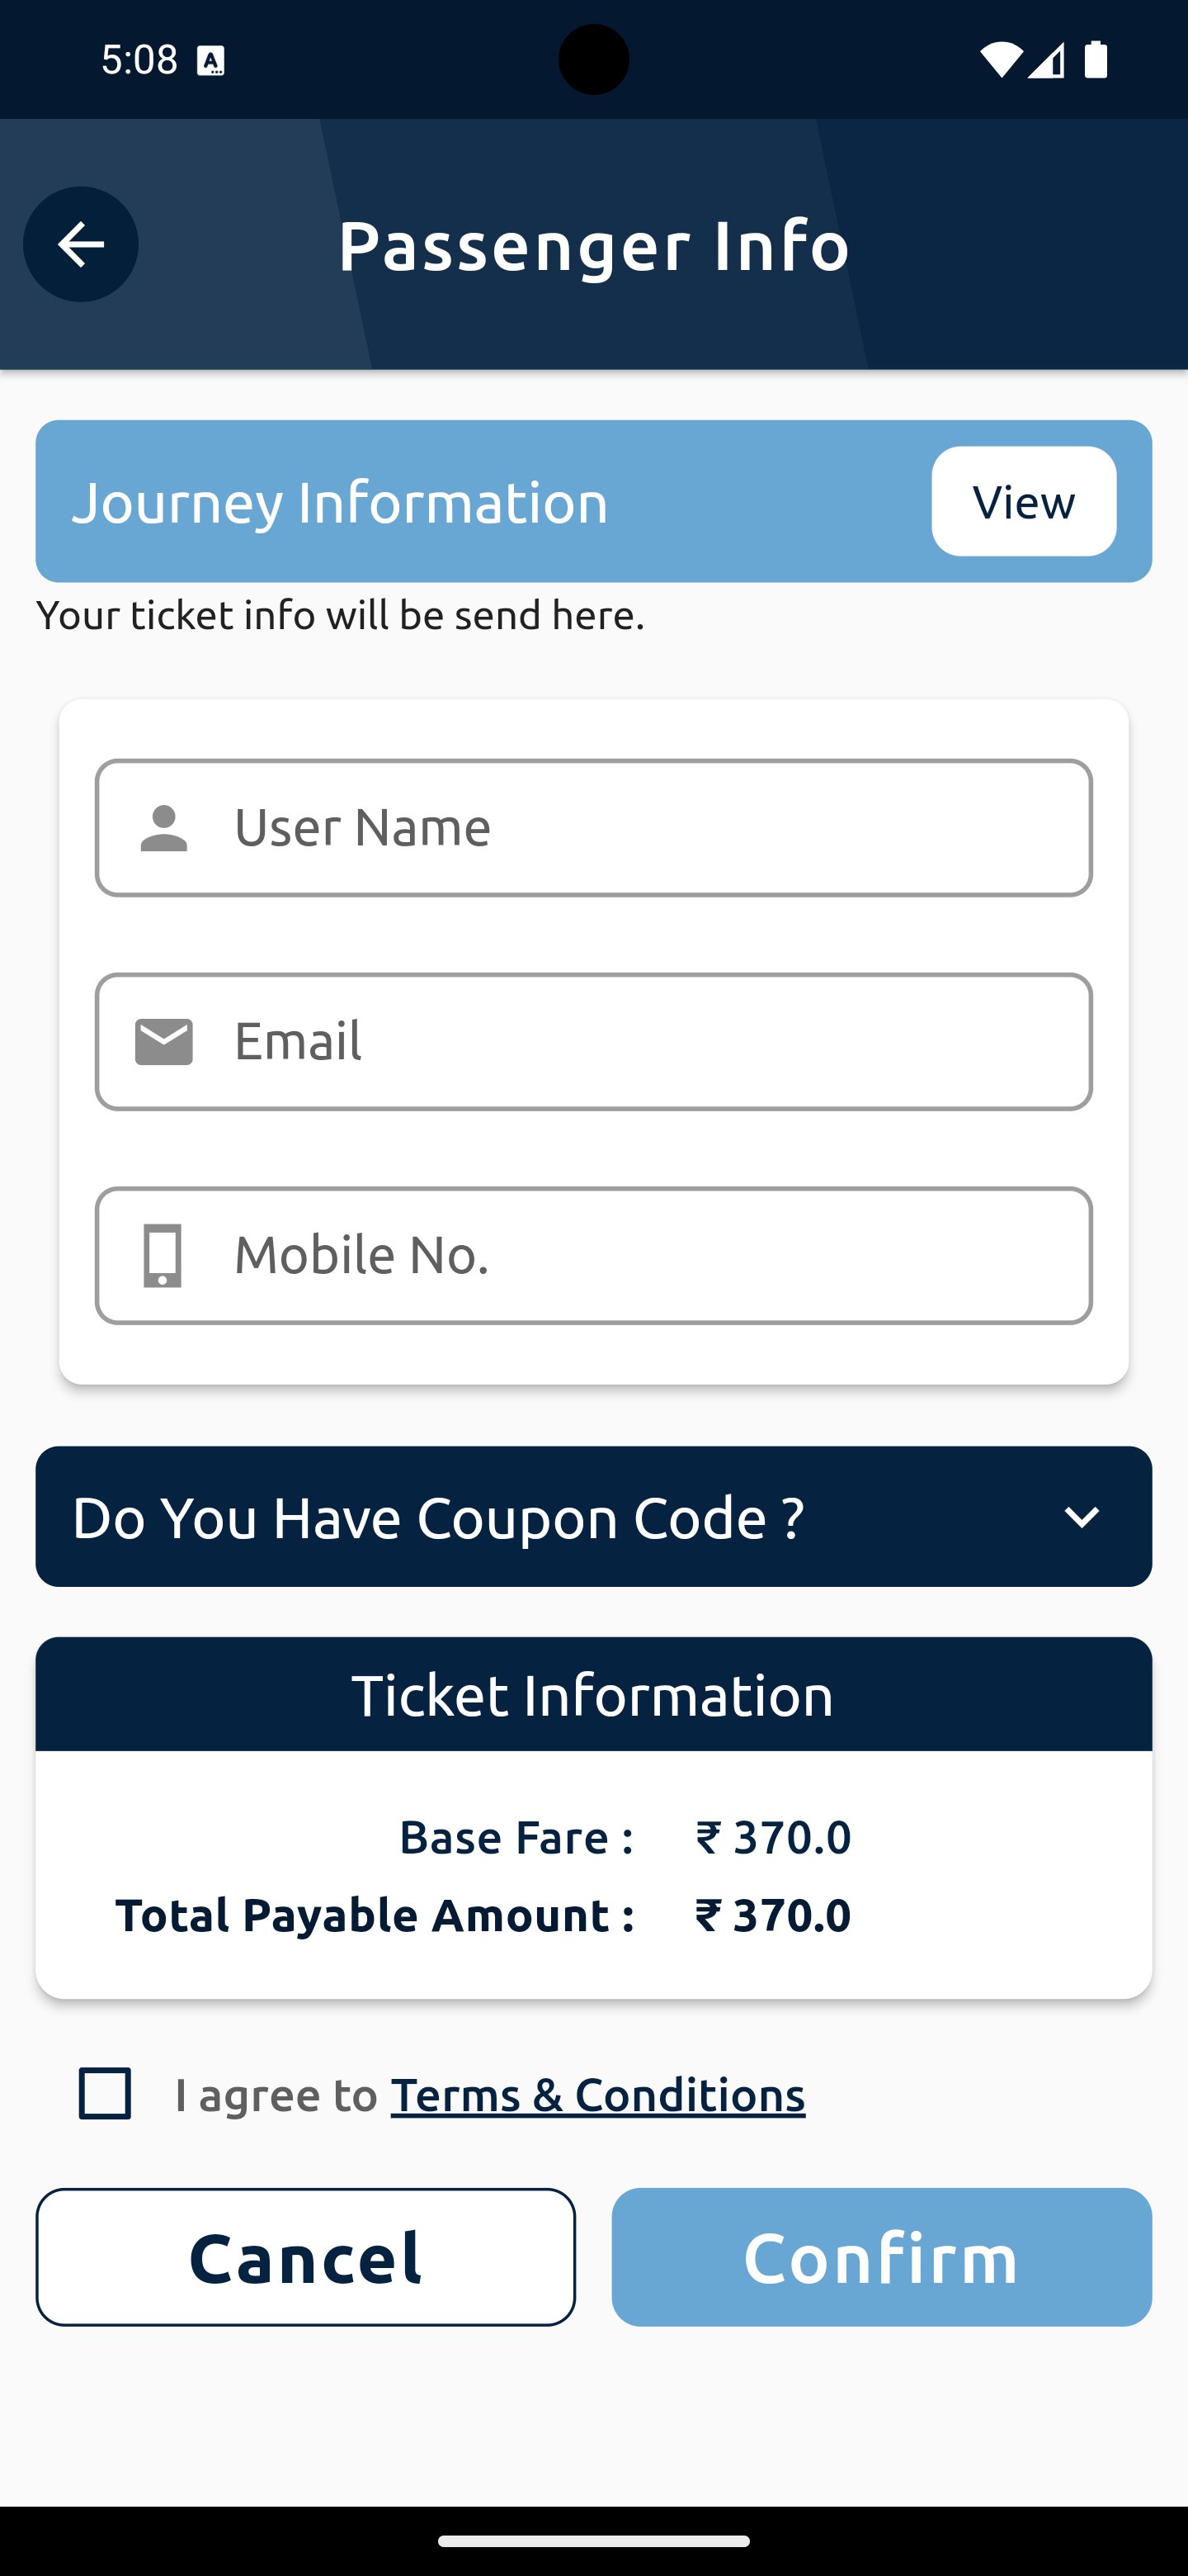The width and height of the screenshot is (1188, 2576).
Task: Tap the Wi-Fi status icon
Action: [x=1000, y=60]
